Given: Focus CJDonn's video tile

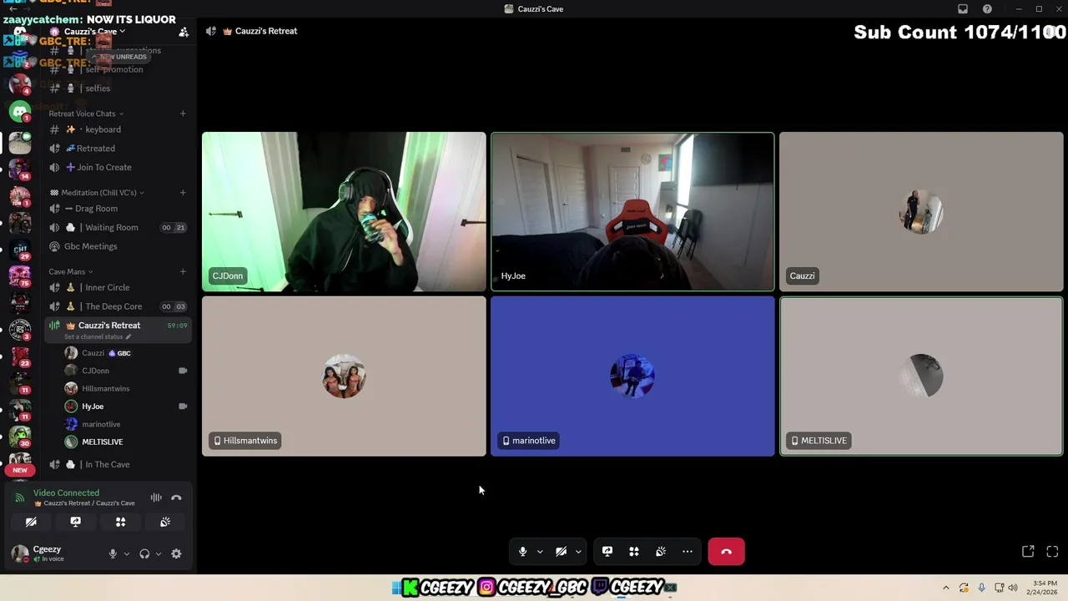Looking at the screenshot, I should point(344,211).
